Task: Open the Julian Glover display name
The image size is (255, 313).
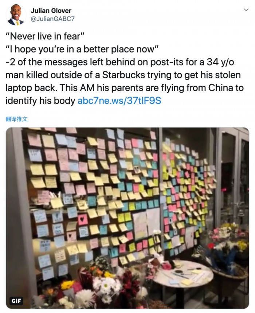Action: (51, 11)
